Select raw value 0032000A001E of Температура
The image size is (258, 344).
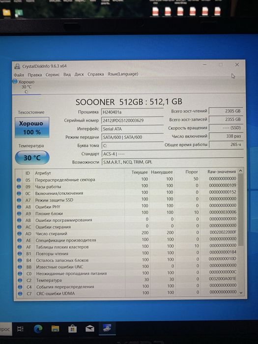click(x=223, y=279)
